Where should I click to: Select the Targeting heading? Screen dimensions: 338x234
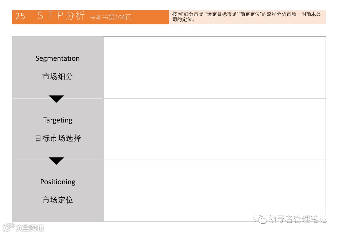[x=58, y=120]
